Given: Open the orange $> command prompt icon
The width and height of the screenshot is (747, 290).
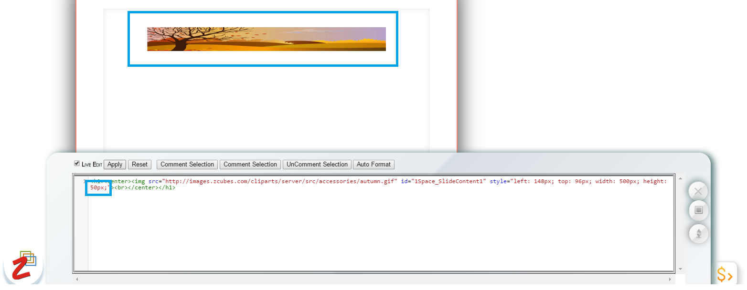Looking at the screenshot, I should coord(724,275).
